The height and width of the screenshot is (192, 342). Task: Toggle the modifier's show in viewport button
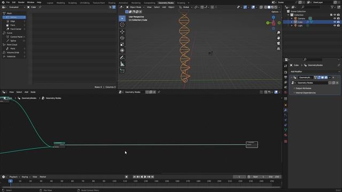tap(322, 77)
